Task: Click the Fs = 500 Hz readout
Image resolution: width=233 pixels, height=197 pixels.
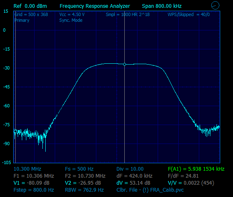Action: click(79, 169)
